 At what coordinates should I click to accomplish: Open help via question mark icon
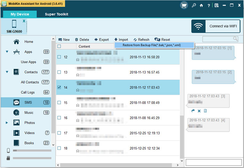coord(208,6)
